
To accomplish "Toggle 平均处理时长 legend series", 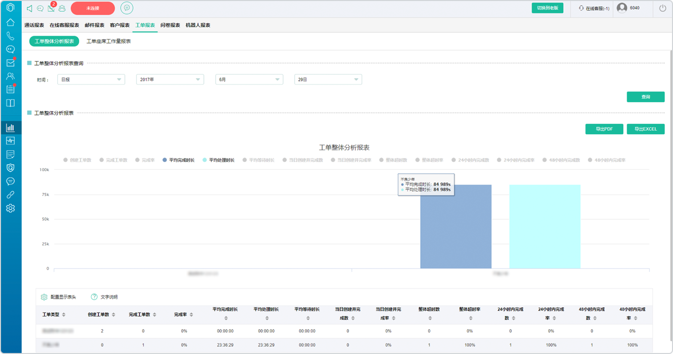I will click(x=218, y=160).
